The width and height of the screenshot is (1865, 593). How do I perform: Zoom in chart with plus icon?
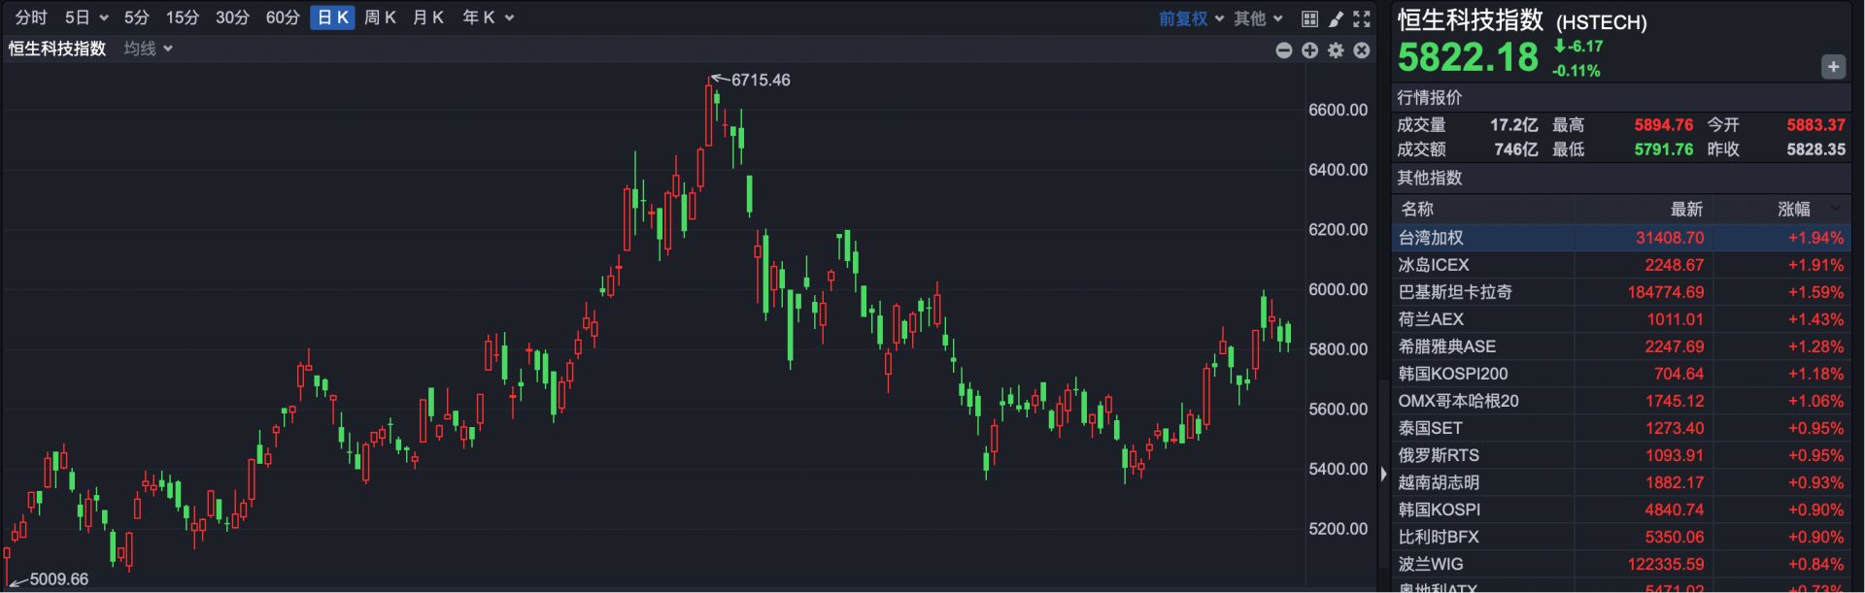(1309, 50)
